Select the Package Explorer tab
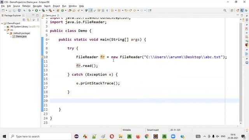The height and width of the screenshot is (140, 249). pos(12,16)
